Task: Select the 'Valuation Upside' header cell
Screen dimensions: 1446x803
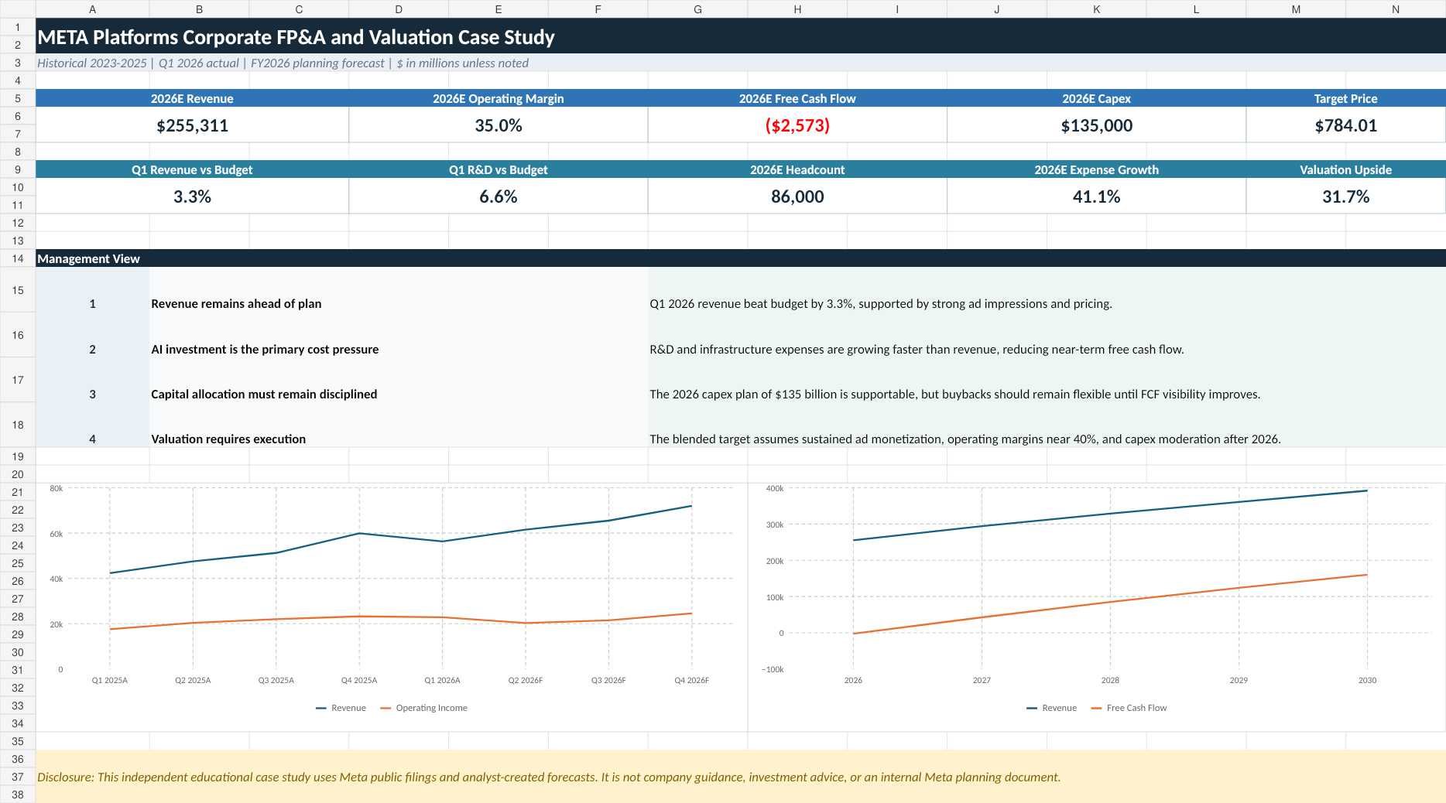Action: pyautogui.click(x=1345, y=169)
